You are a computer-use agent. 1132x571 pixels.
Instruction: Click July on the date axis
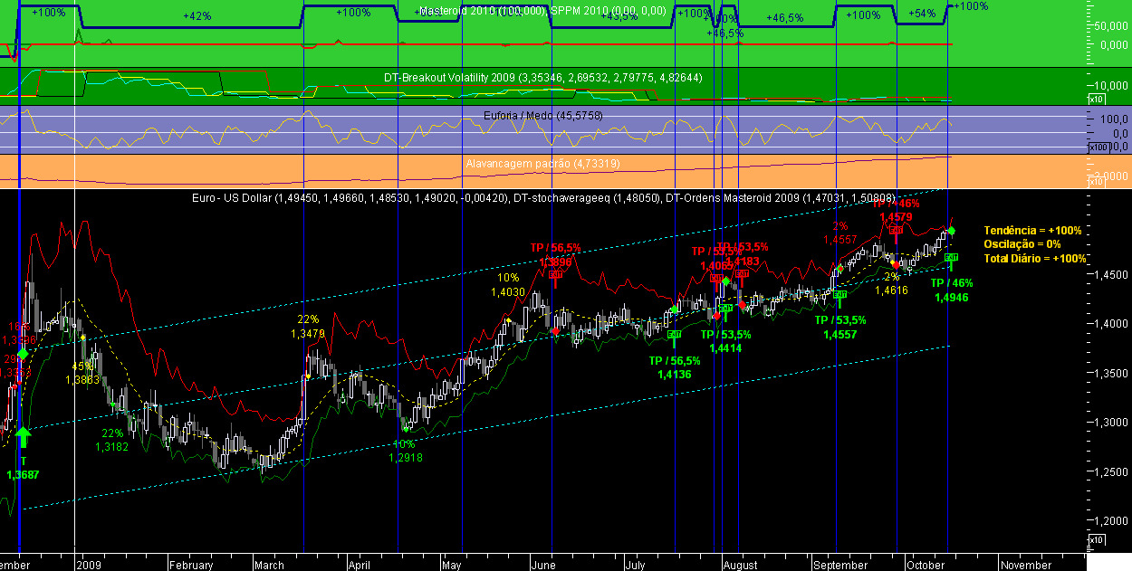635,565
